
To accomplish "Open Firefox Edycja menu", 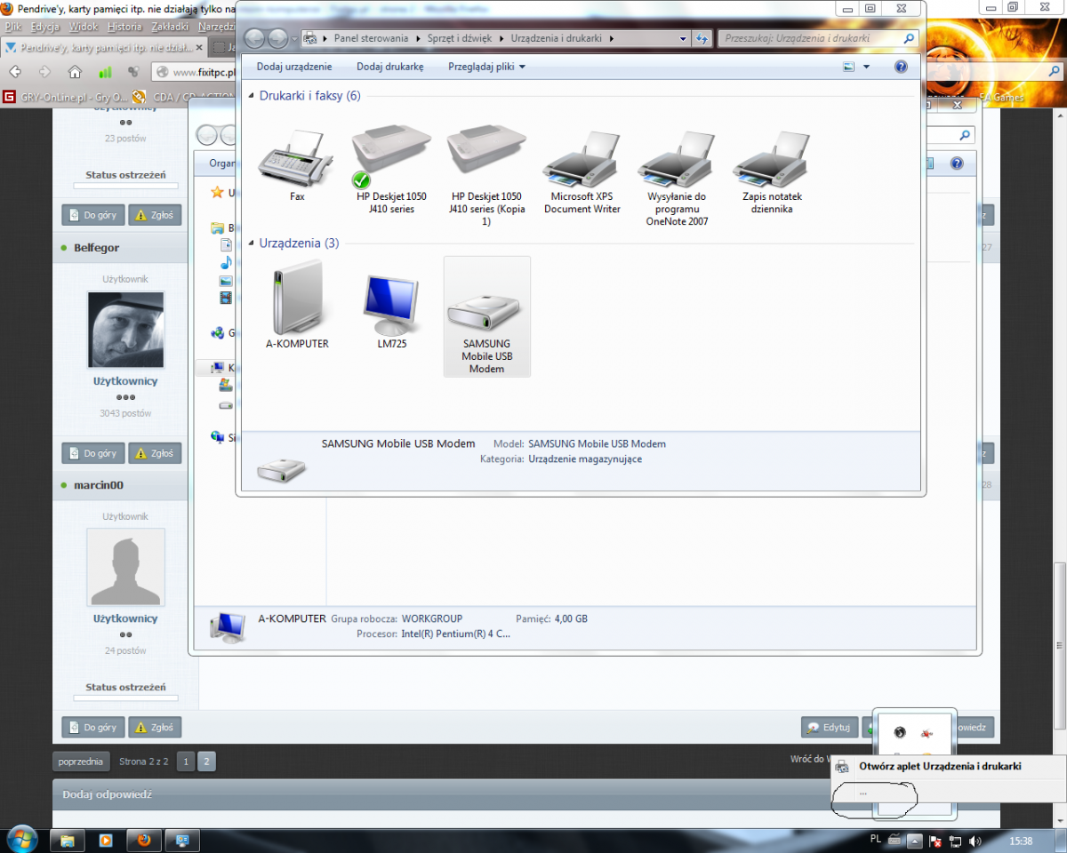I will pos(44,27).
